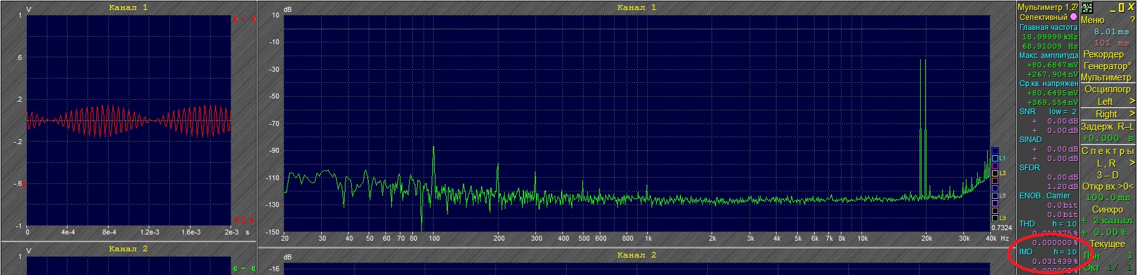The image size is (1137, 275).
Task: Click the 18.99999 kHz main frequency value
Action: pyautogui.click(x=1050, y=37)
